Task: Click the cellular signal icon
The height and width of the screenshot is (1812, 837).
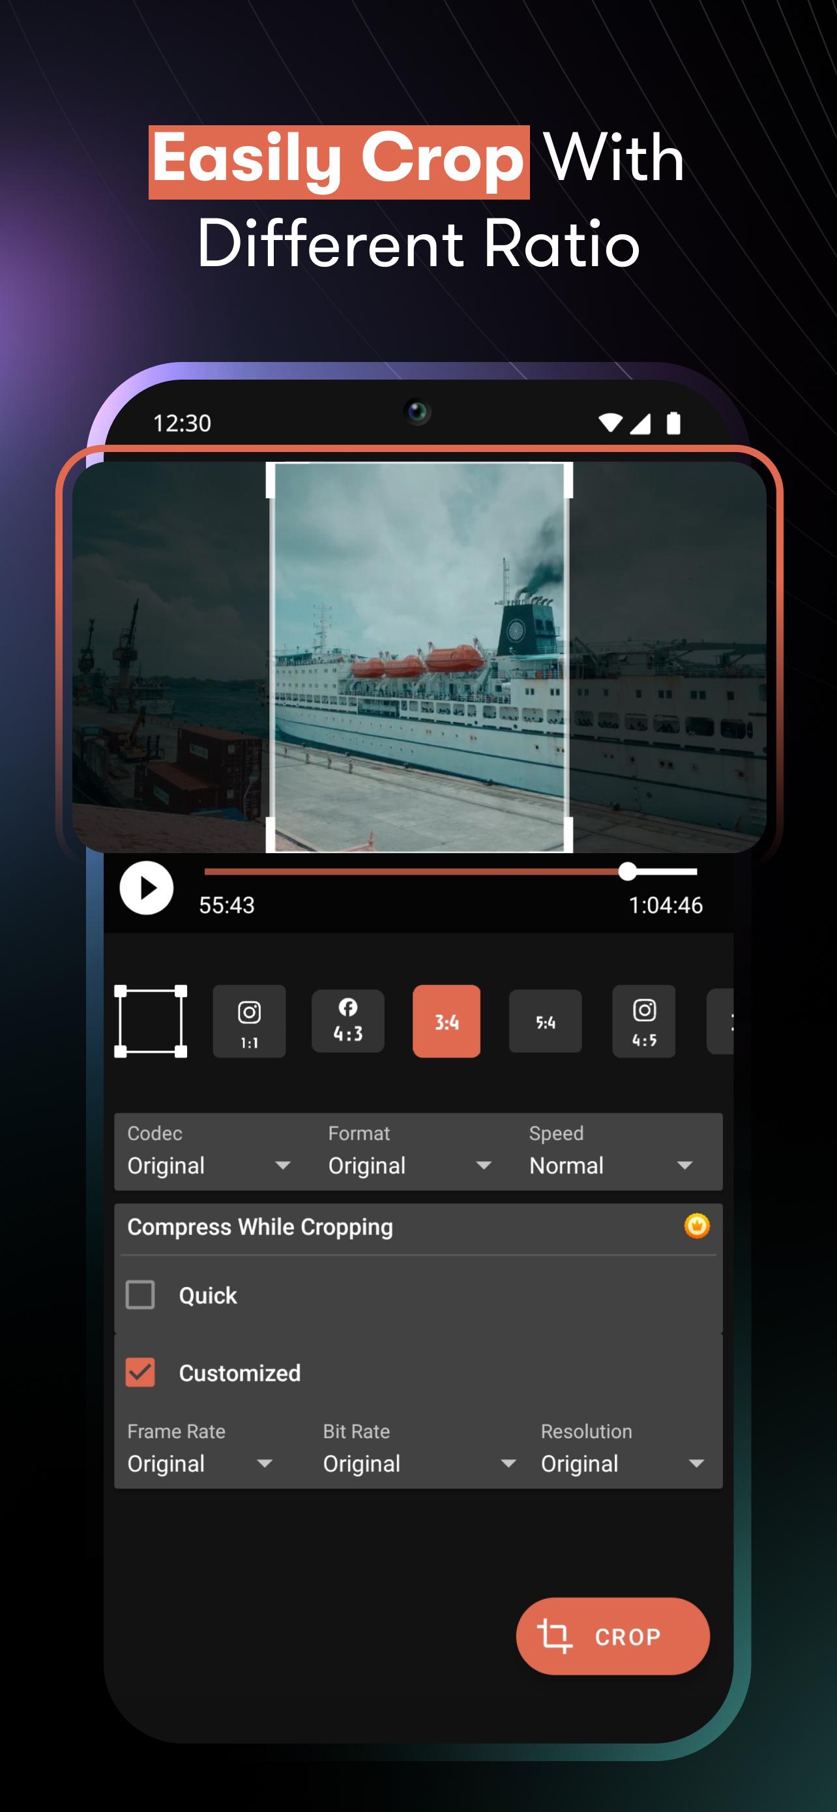Action: 640,423
